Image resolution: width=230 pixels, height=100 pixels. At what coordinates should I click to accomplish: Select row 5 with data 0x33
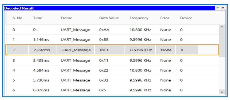pos(113,80)
